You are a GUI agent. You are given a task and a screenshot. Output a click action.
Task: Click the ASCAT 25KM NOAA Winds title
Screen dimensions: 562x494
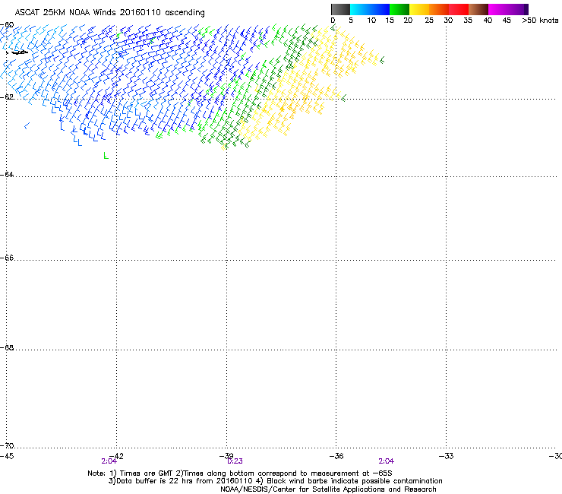pos(109,13)
